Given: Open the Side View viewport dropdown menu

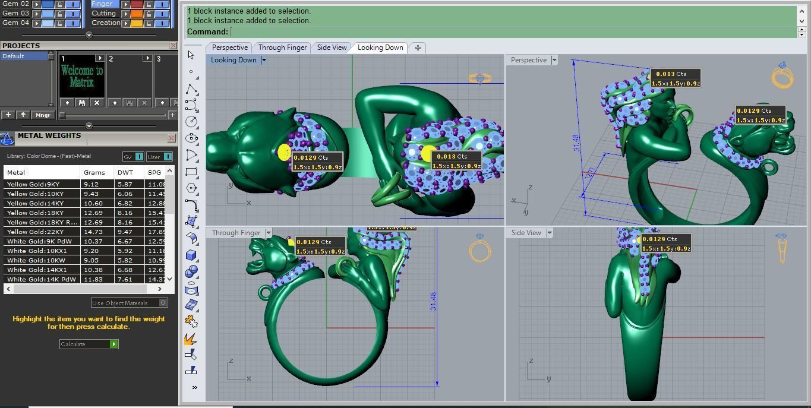Looking at the screenshot, I should (550, 233).
